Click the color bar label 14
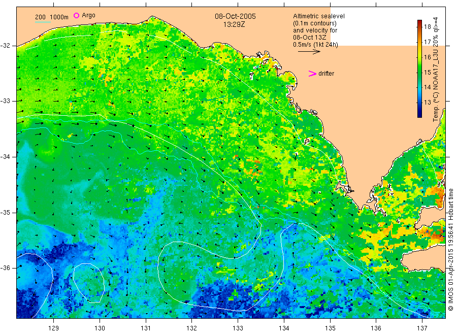Image resolution: width=457 pixels, height=335 pixels. pos(427,87)
